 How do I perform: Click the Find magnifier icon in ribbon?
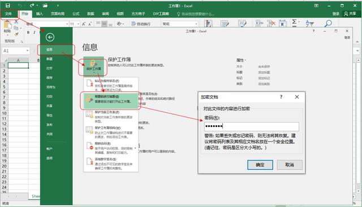click(328, 23)
